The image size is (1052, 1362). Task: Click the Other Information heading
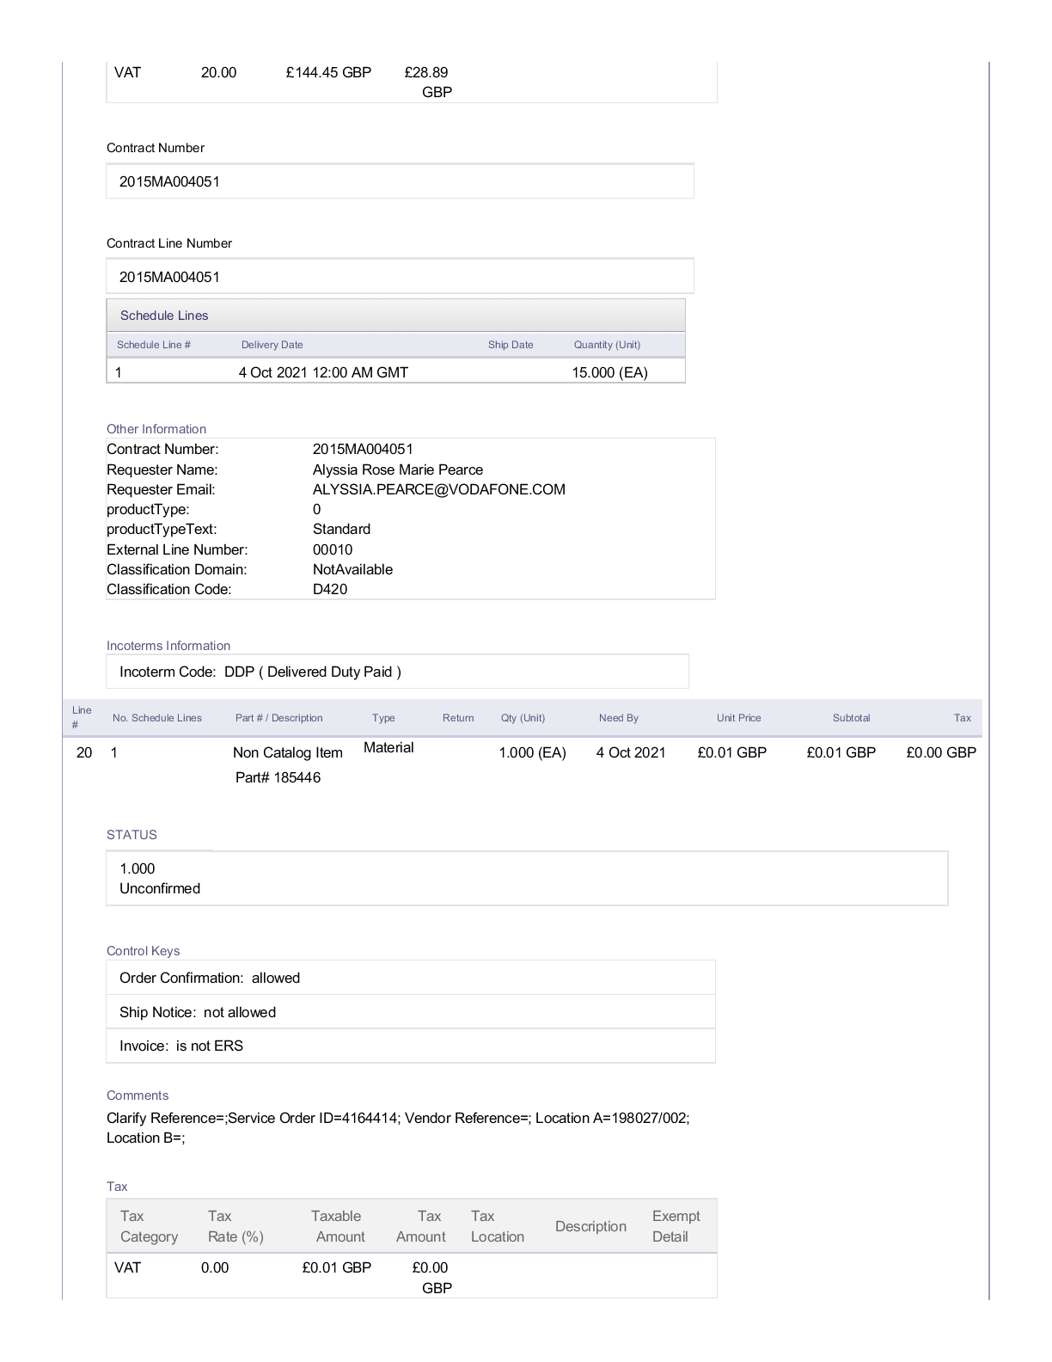point(156,429)
